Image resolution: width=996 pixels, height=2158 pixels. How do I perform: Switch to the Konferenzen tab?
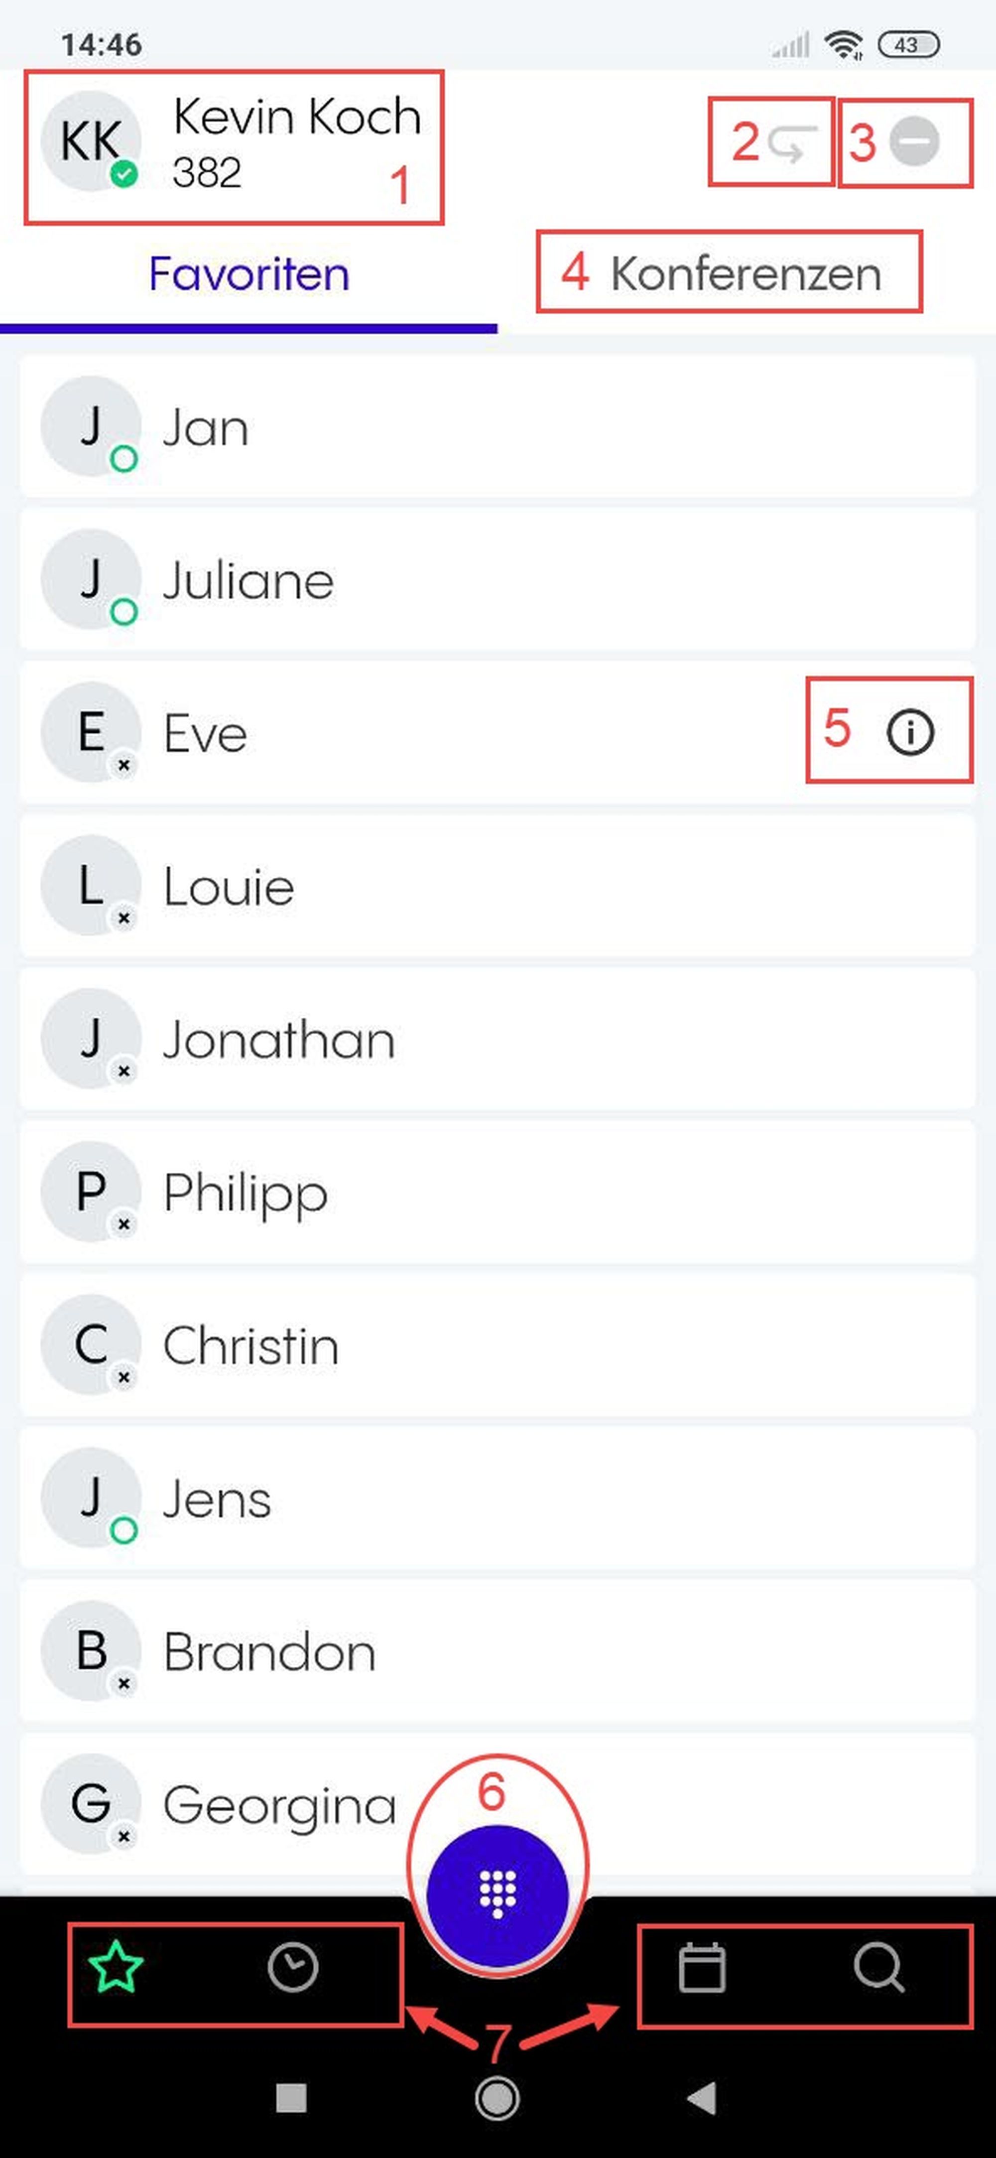[x=745, y=274]
